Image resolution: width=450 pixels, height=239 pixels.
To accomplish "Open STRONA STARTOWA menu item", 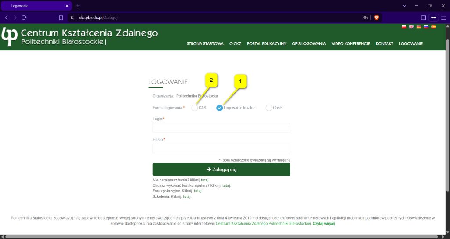I will pos(205,44).
